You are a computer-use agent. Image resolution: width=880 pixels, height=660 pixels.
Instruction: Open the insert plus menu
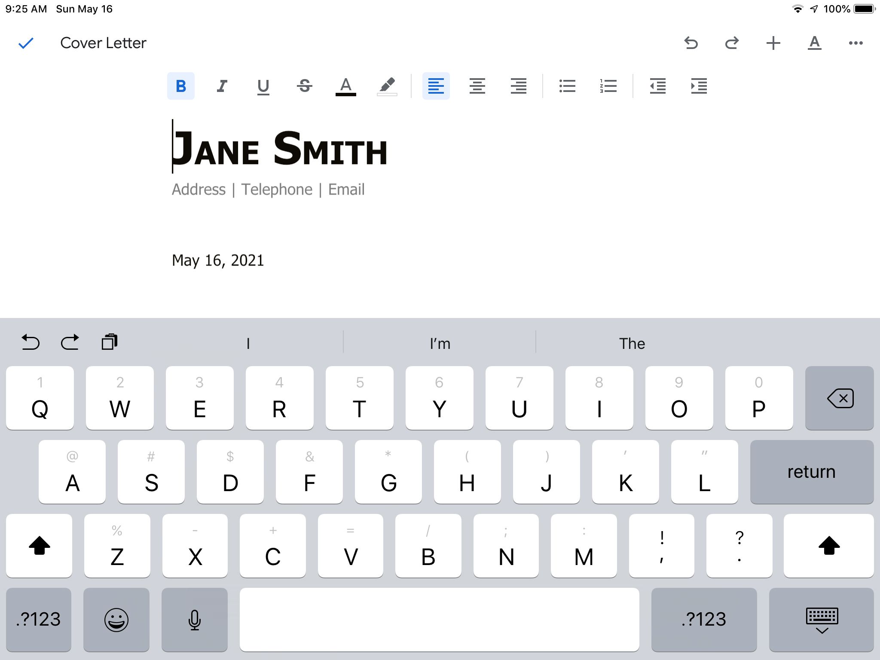[x=773, y=43]
